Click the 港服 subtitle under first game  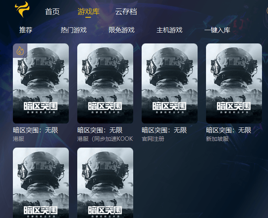click(x=19, y=139)
